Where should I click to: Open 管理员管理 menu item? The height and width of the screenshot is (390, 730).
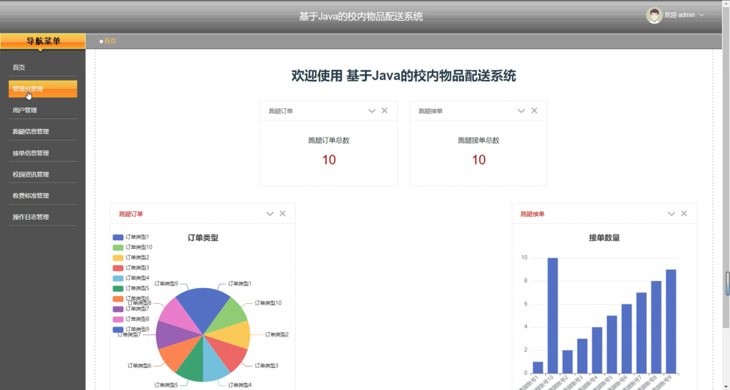(x=43, y=89)
